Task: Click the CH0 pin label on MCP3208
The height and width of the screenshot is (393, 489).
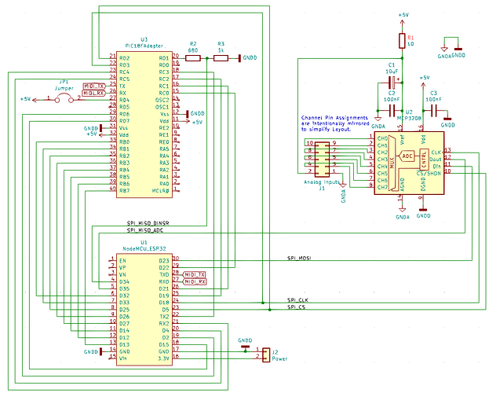Action: click(382, 138)
